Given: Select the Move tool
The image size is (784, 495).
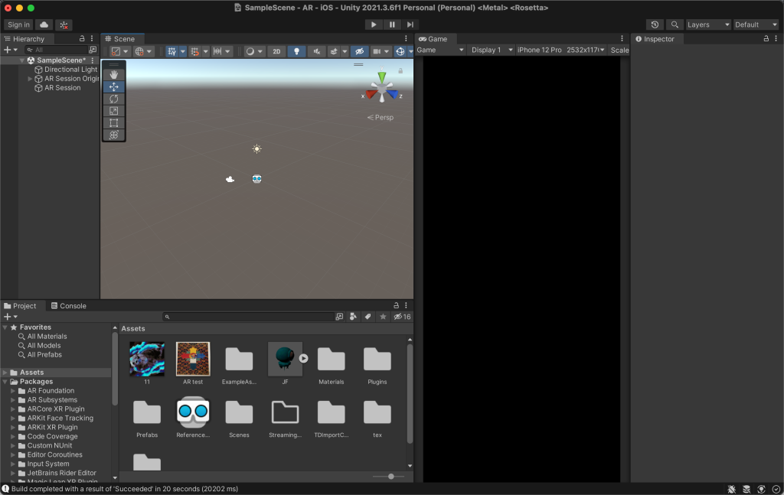Looking at the screenshot, I should 113,87.
